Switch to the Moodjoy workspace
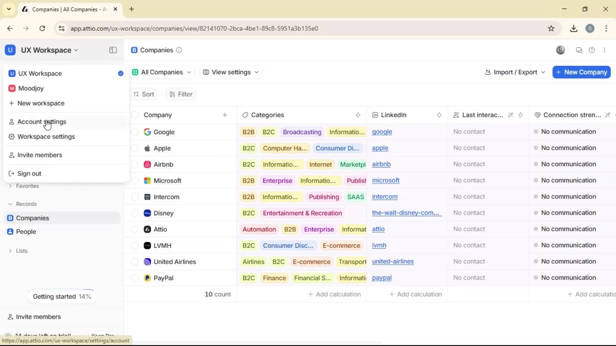This screenshot has height=346, width=616. [x=66, y=88]
